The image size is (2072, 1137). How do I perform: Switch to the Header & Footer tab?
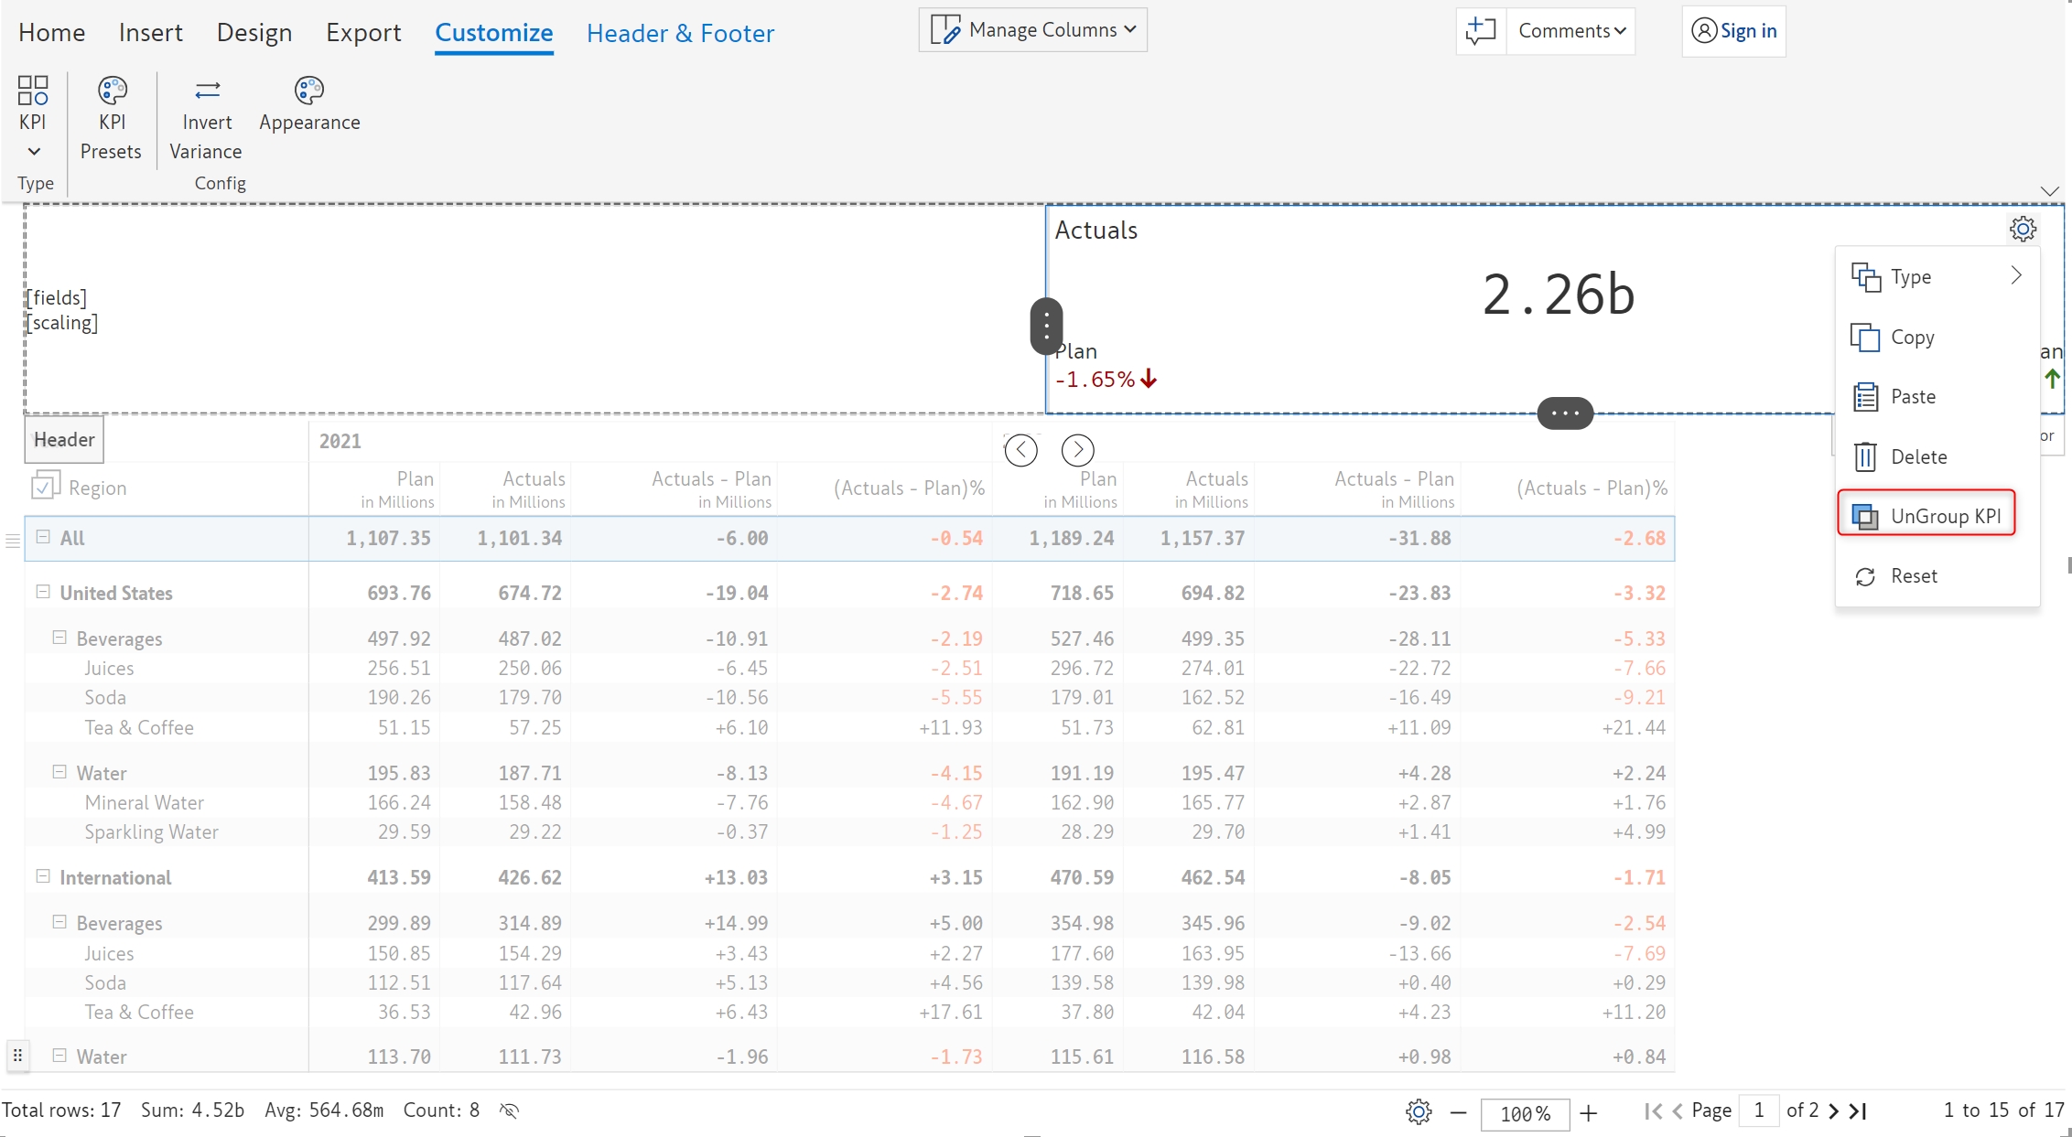[x=680, y=33]
